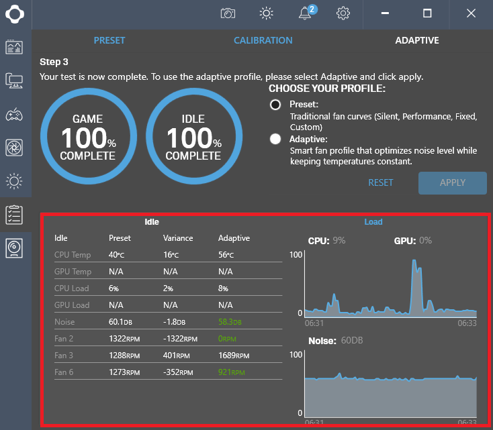This screenshot has height=430, width=493.
Task: Click the IDLE 100% complete progress ring
Action: coord(194,136)
